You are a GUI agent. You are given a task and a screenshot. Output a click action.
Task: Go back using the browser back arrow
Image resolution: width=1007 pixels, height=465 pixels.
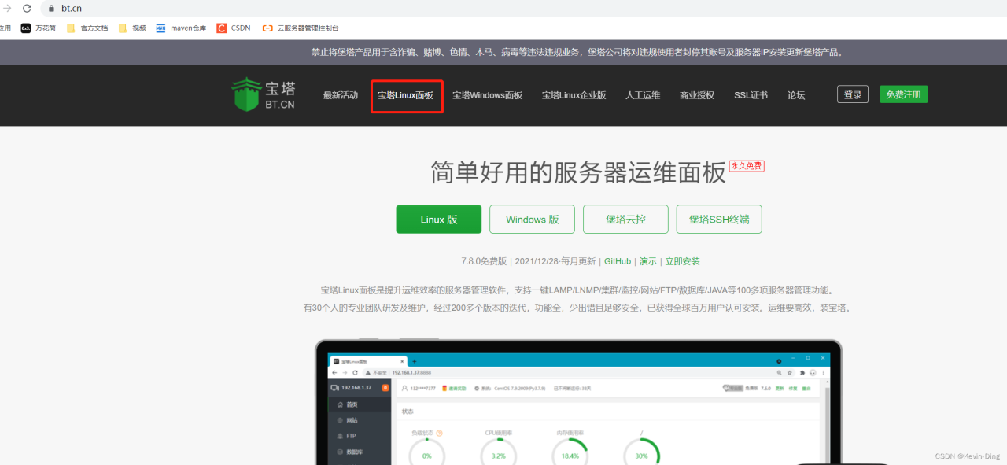pyautogui.click(x=6, y=9)
